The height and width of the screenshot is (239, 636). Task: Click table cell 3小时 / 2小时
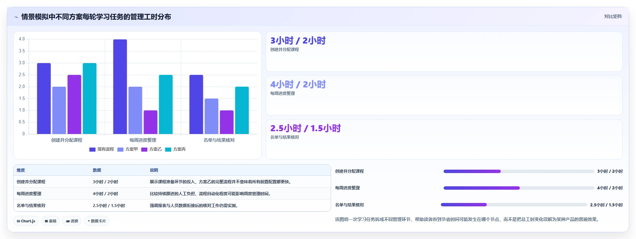point(105,182)
